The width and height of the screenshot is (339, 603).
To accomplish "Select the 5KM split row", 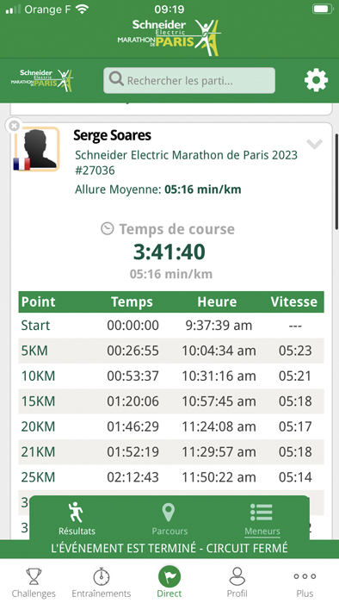I will point(171,351).
